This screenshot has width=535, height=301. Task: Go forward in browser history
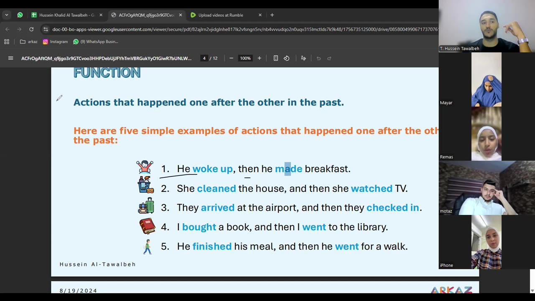pyautogui.click(x=19, y=29)
